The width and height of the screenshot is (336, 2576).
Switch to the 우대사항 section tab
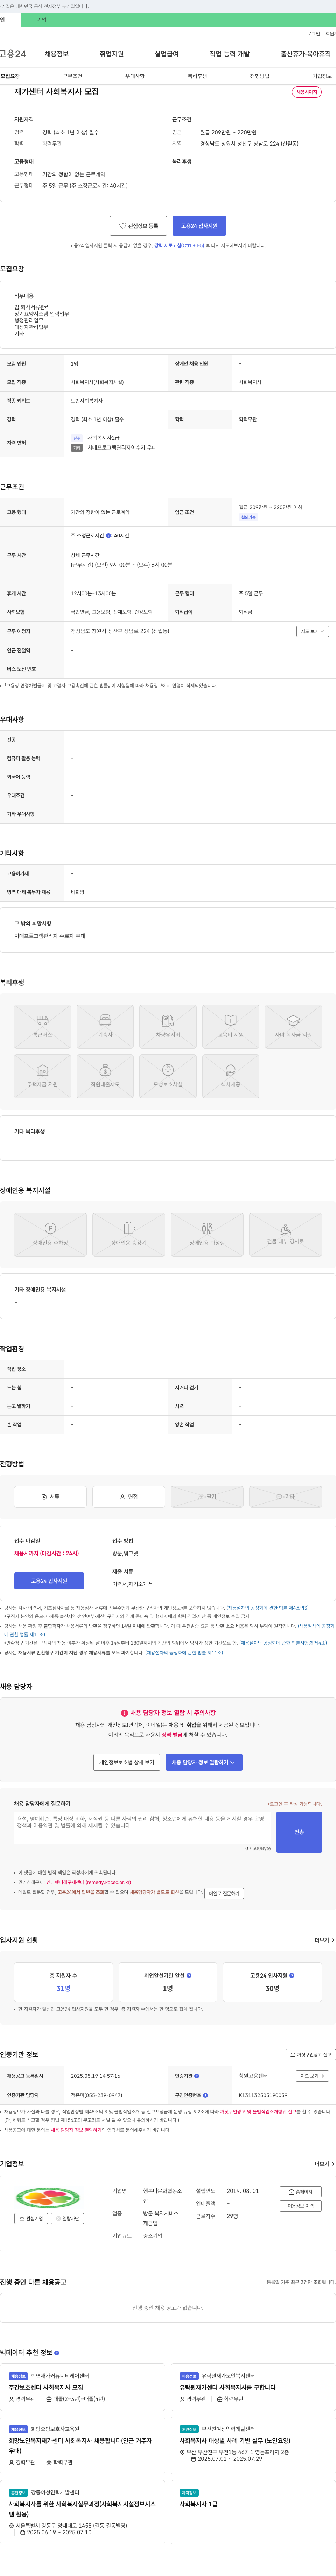point(135,76)
